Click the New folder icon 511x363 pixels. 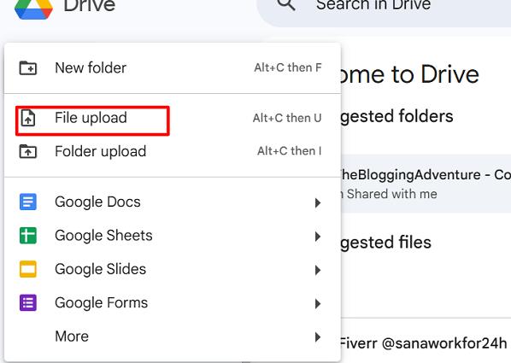coord(28,67)
